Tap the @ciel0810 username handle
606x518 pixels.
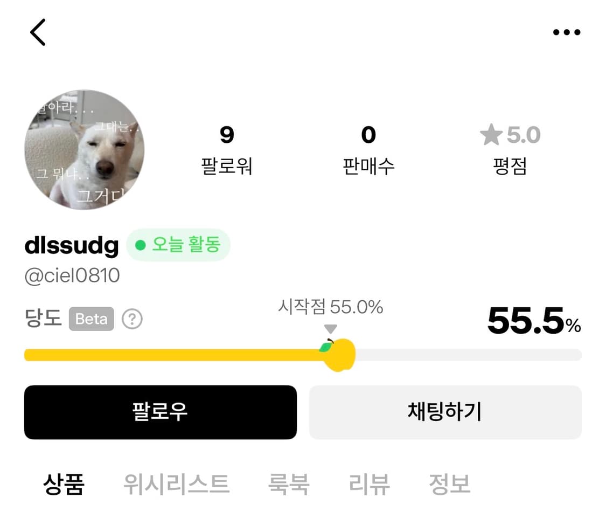coord(72,275)
